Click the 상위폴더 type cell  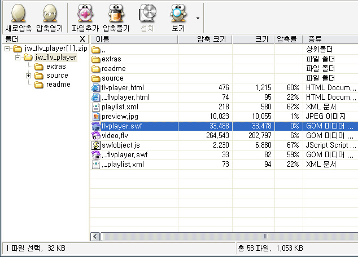point(319,50)
